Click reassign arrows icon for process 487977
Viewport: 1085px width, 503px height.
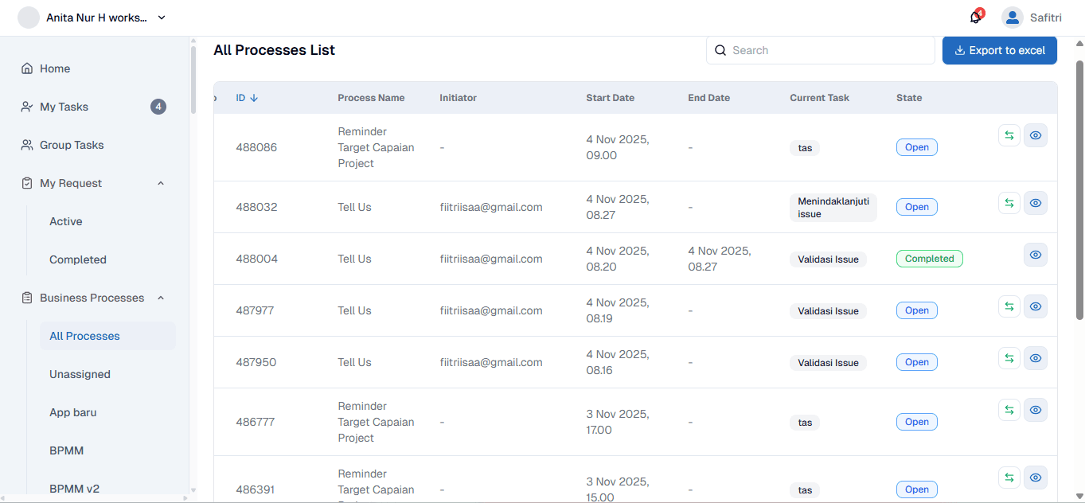[1009, 306]
